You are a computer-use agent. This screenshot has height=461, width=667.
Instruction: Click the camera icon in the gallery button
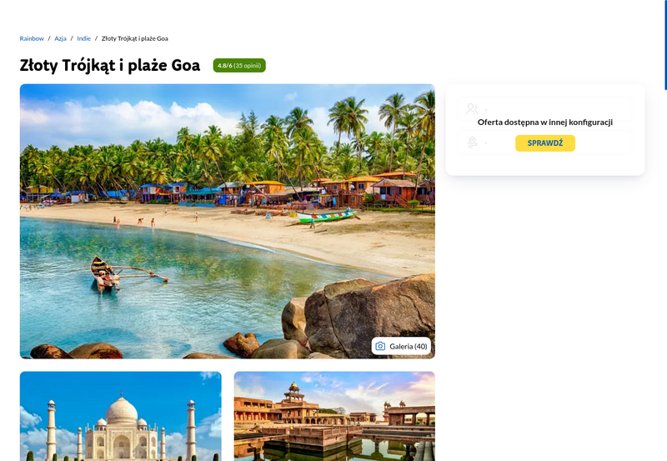coord(380,346)
